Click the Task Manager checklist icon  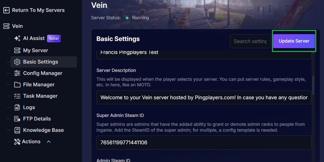coord(17,96)
